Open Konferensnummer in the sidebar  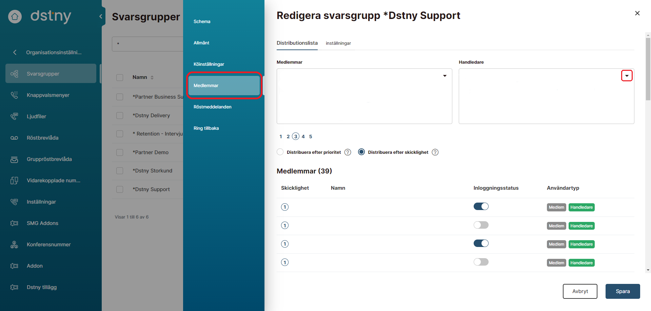(x=48, y=245)
